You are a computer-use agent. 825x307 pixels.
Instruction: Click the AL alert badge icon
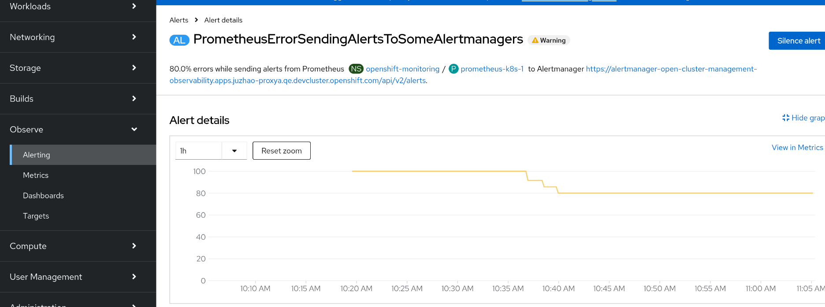pyautogui.click(x=179, y=40)
